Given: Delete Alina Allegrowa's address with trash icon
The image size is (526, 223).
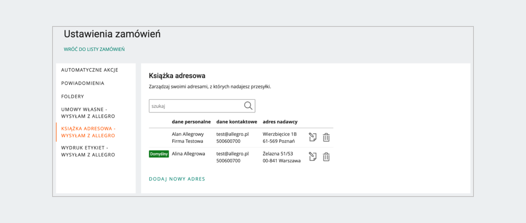Looking at the screenshot, I should click(326, 156).
